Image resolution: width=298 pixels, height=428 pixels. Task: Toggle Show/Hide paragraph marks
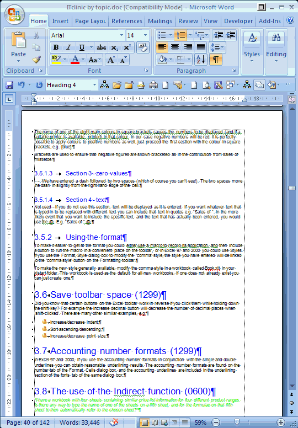[216, 59]
